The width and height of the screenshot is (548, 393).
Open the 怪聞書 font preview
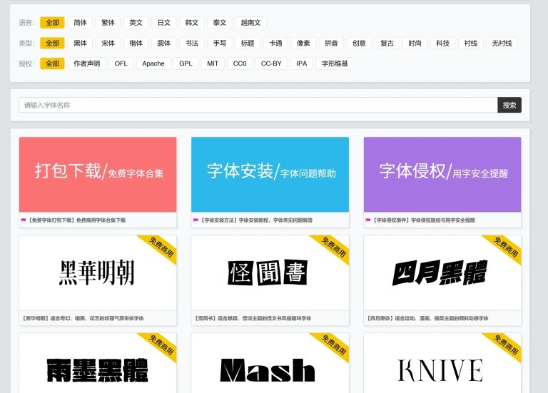tap(270, 272)
